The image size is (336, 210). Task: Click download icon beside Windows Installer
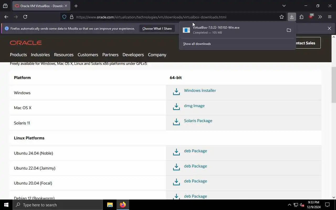176,92
